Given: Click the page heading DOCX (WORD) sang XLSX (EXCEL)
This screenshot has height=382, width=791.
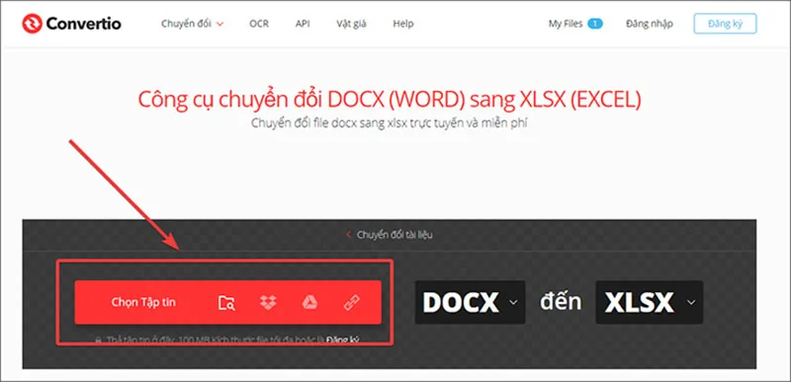Looking at the screenshot, I should pyautogui.click(x=389, y=100).
